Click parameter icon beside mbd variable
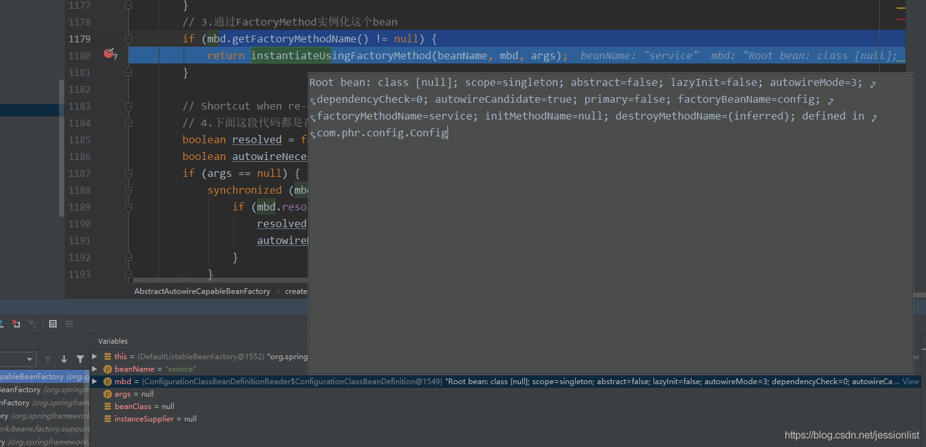 [x=107, y=382]
